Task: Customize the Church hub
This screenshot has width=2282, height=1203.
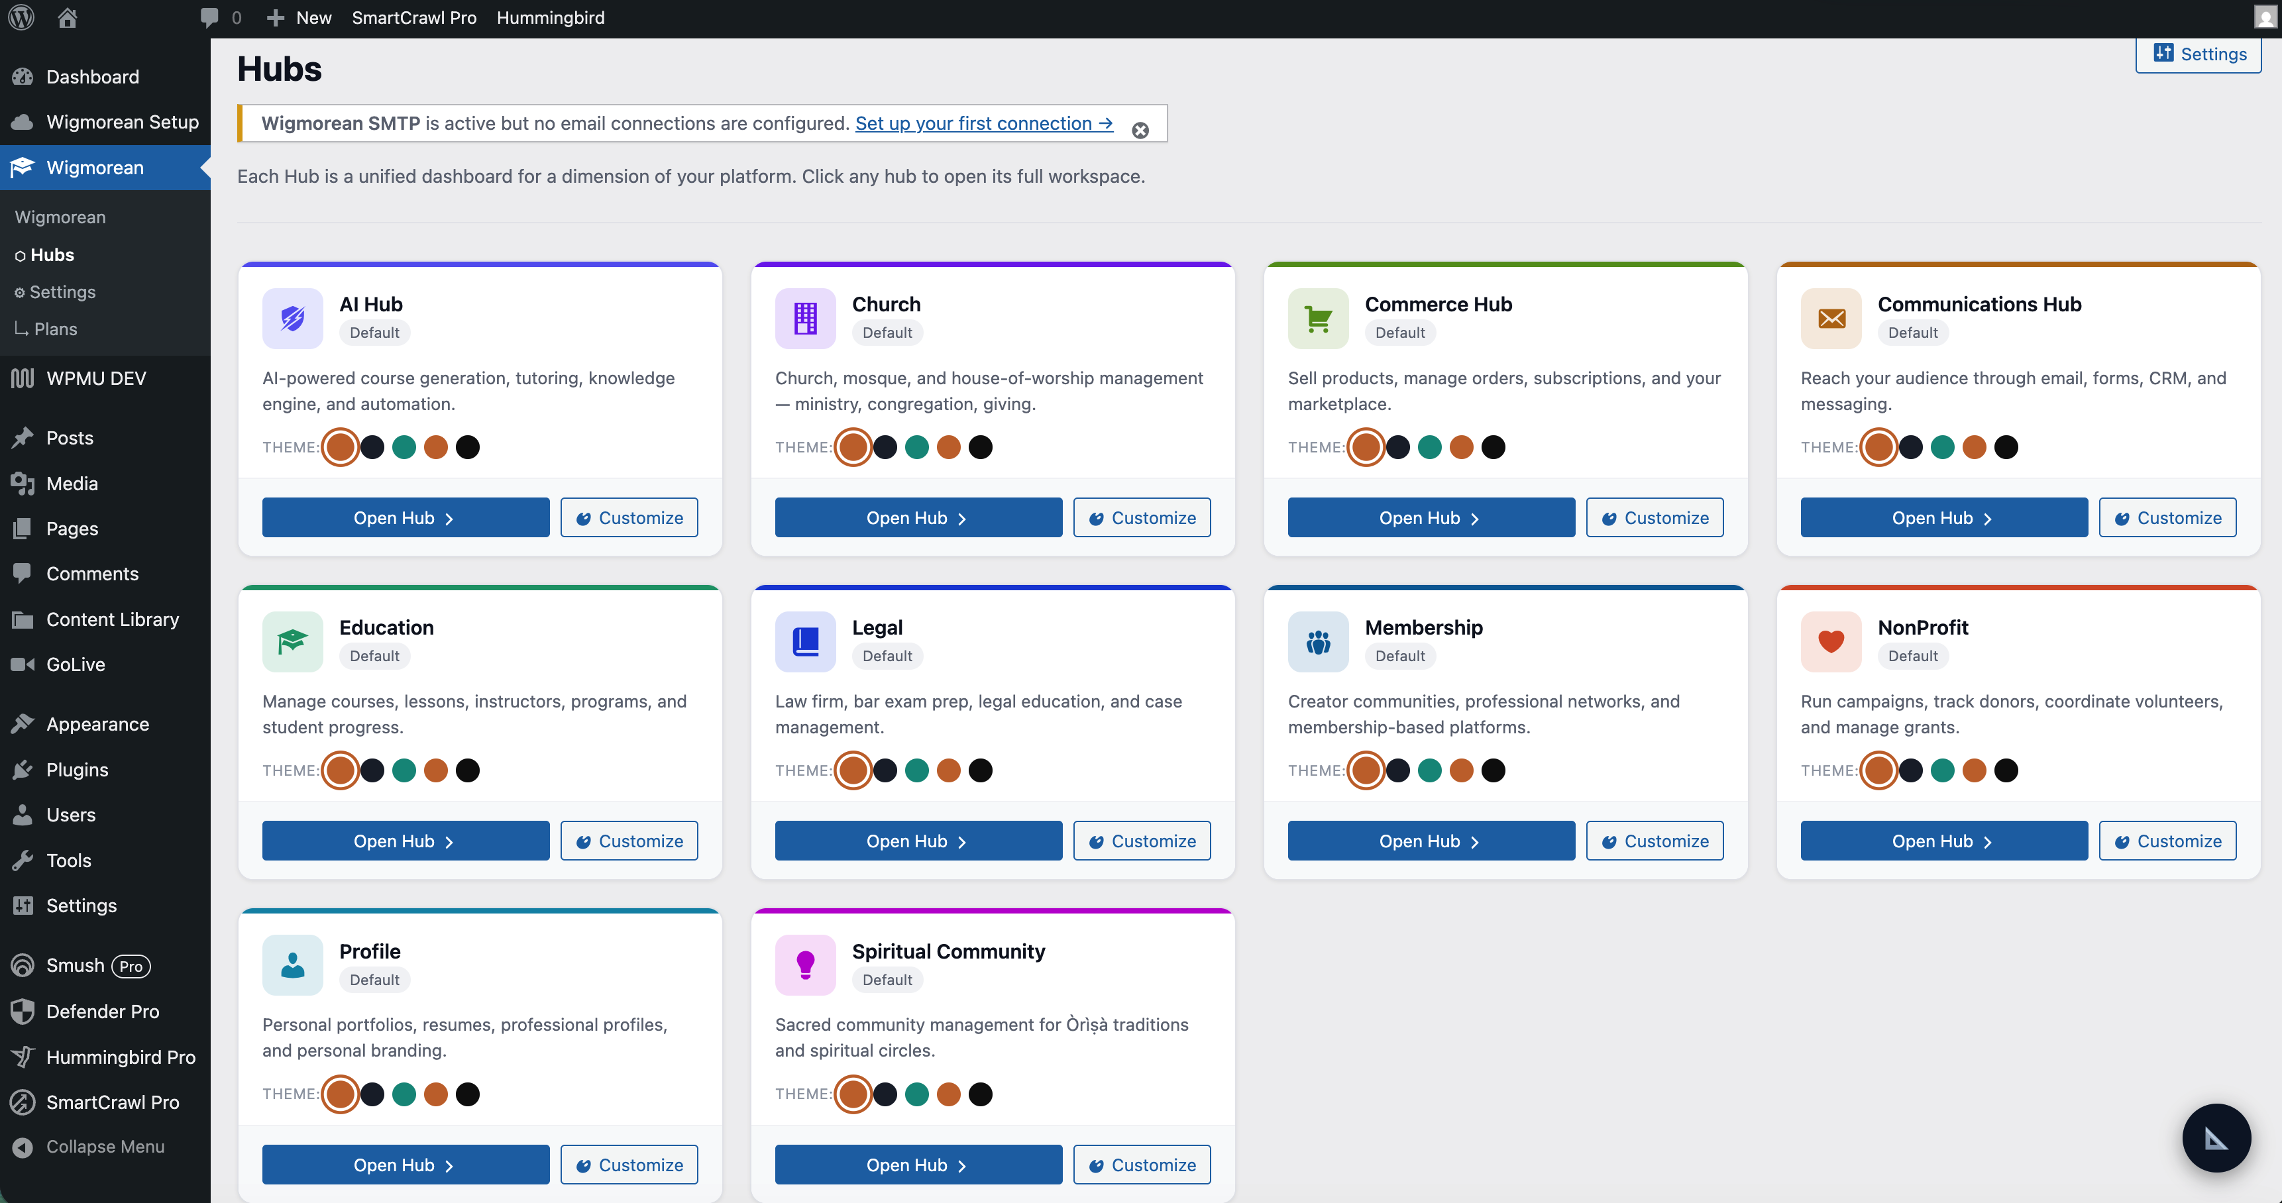Action: click(x=1142, y=517)
